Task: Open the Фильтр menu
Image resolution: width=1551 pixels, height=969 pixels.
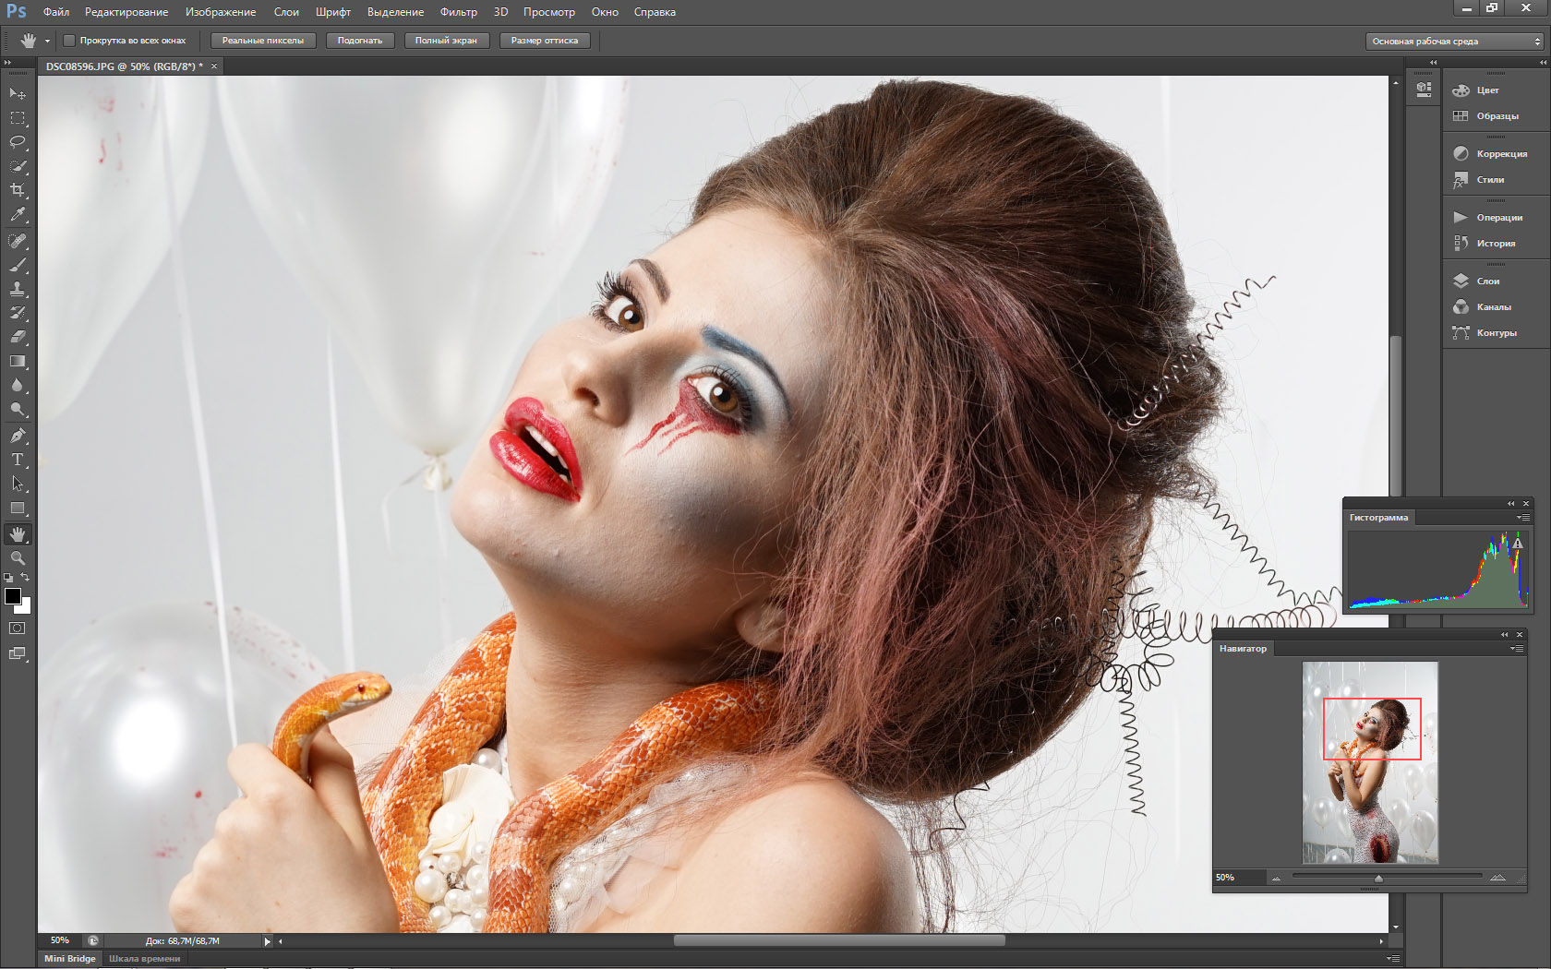Action: pos(458,12)
